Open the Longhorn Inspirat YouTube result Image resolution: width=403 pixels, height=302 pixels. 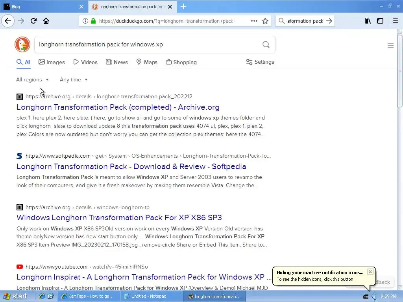click(x=144, y=277)
